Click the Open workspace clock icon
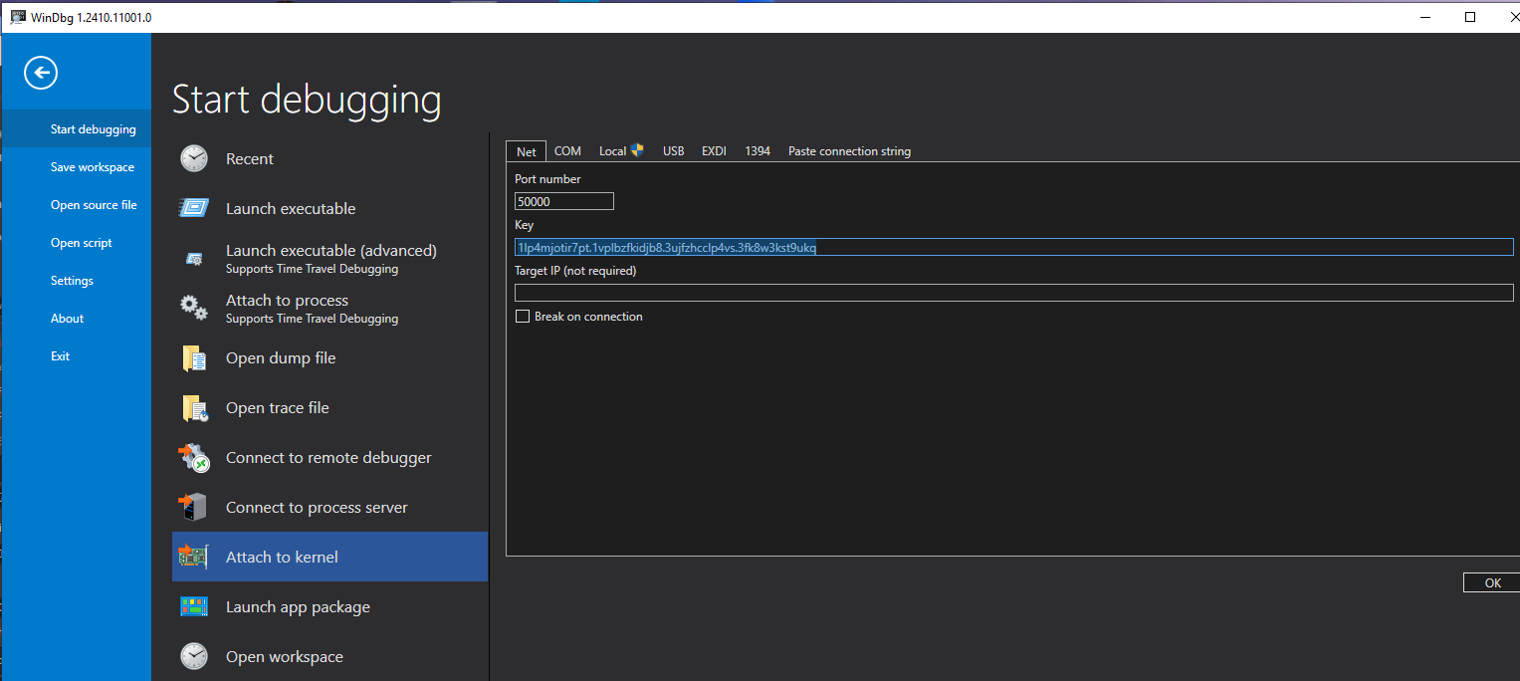Screen dimensions: 1520x681 tap(194, 656)
